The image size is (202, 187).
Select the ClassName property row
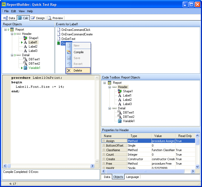click(148, 150)
